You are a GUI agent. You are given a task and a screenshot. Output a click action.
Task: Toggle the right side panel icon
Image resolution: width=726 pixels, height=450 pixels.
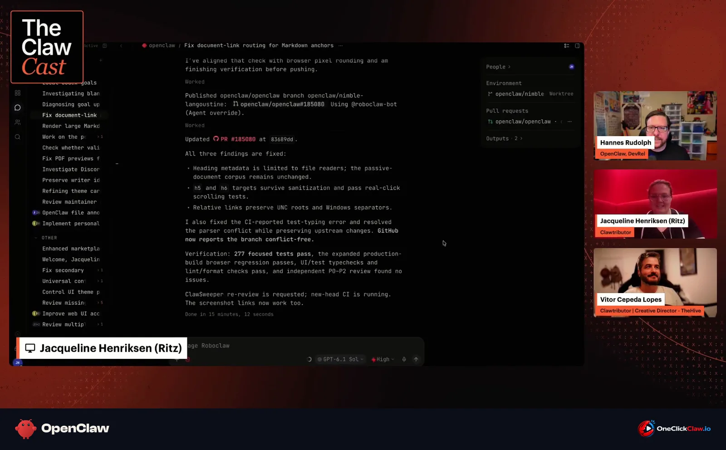point(578,46)
